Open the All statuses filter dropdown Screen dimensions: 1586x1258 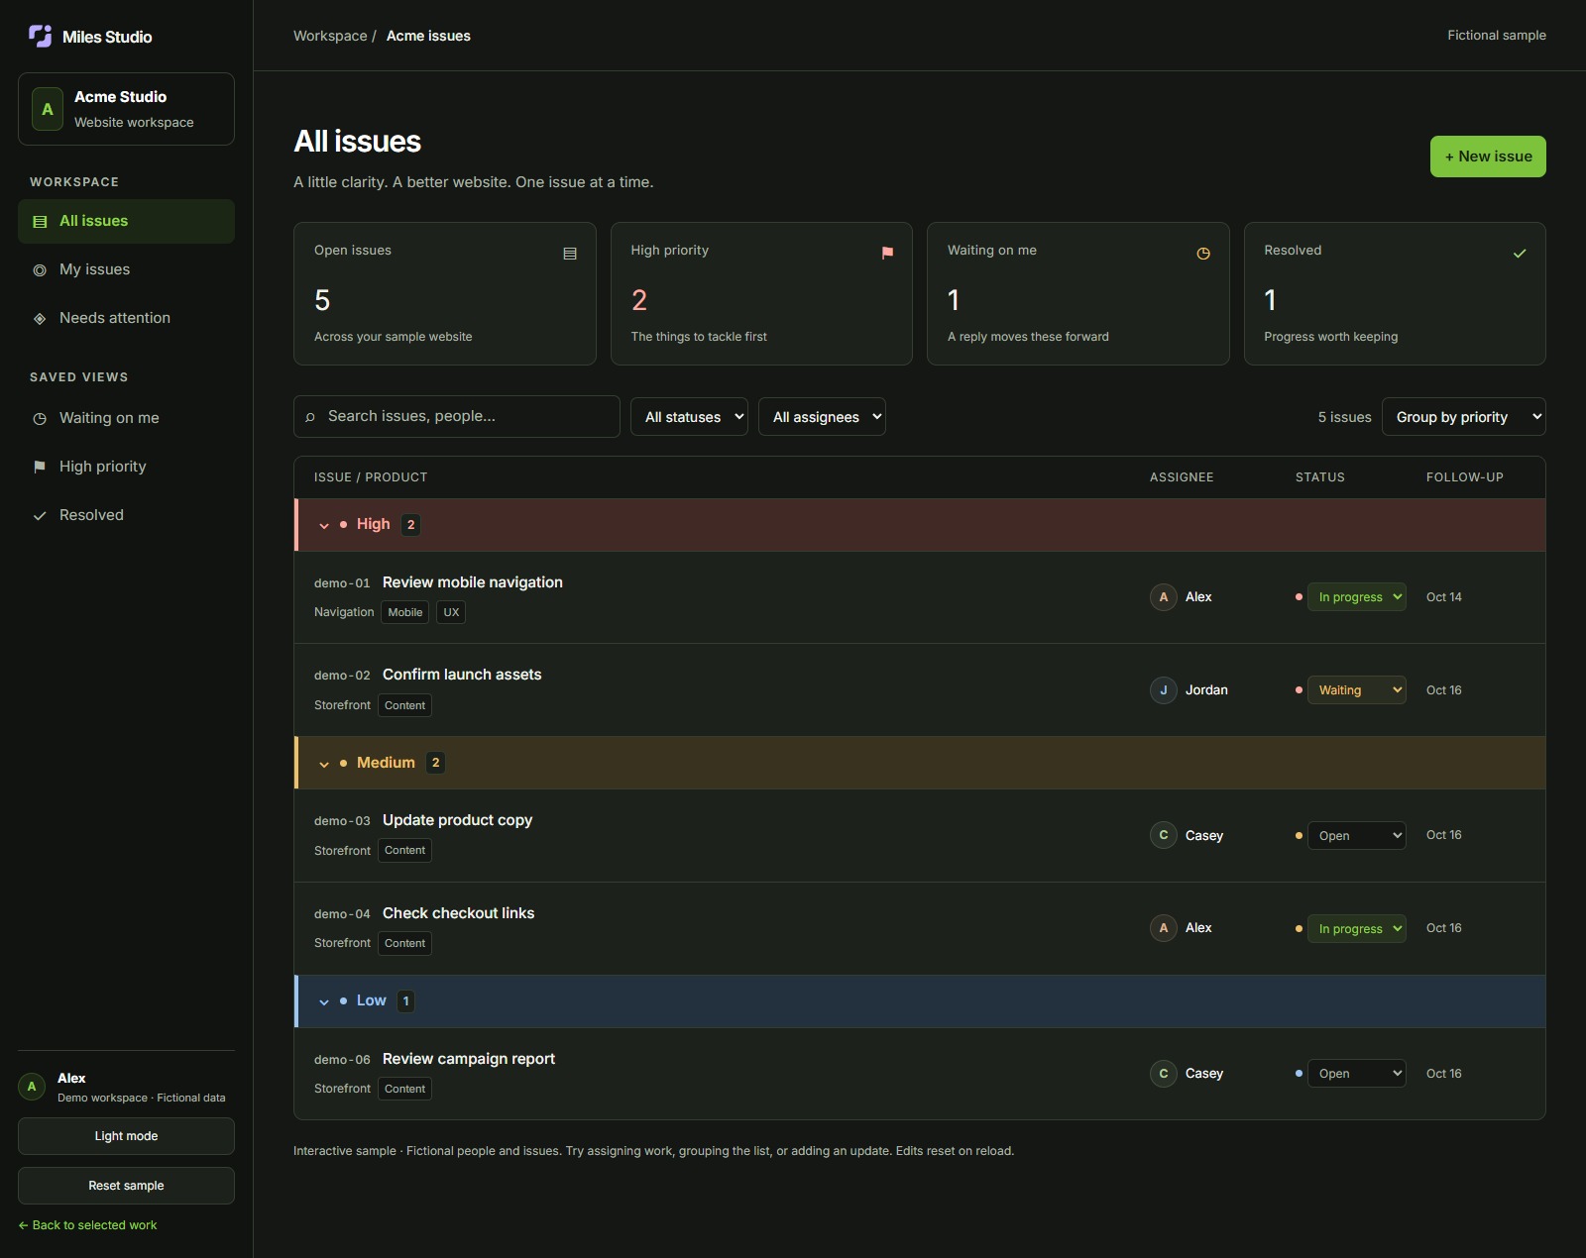click(x=689, y=417)
